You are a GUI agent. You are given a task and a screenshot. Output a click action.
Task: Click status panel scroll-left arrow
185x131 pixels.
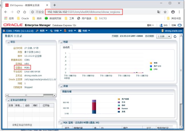click(7, 95)
